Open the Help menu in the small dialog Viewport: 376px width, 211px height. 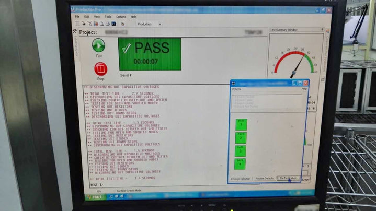click(x=304, y=89)
